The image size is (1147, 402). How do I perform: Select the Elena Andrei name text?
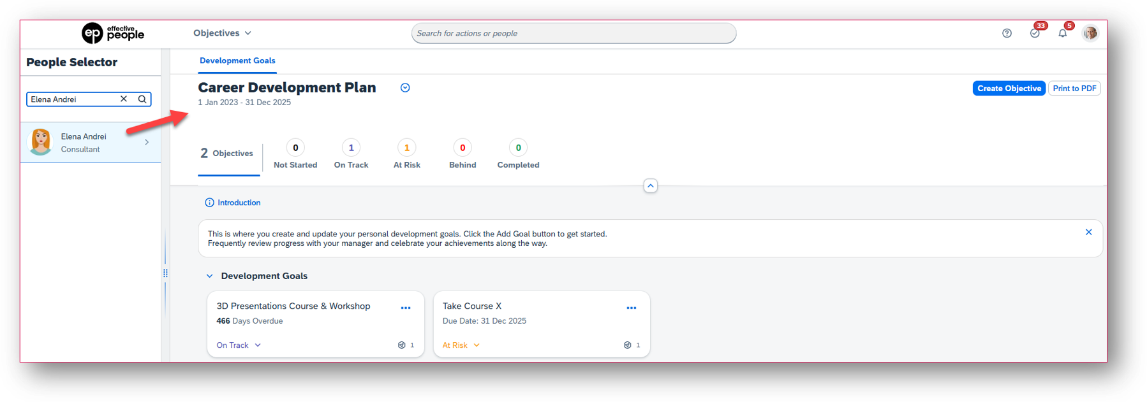click(x=84, y=136)
